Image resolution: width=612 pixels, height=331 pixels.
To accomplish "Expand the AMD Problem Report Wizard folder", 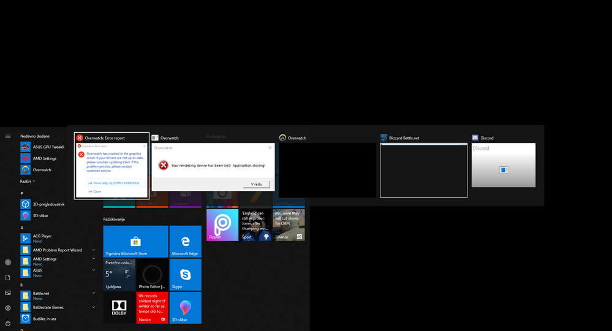I will point(94,250).
